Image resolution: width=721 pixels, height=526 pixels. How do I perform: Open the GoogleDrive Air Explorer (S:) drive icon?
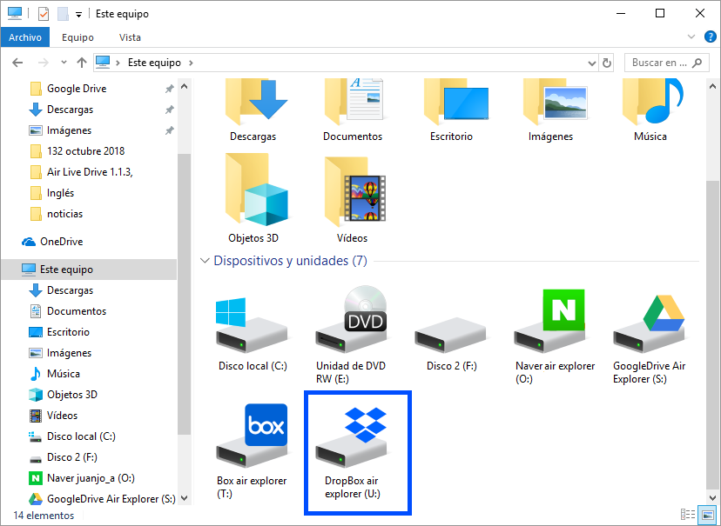point(649,324)
